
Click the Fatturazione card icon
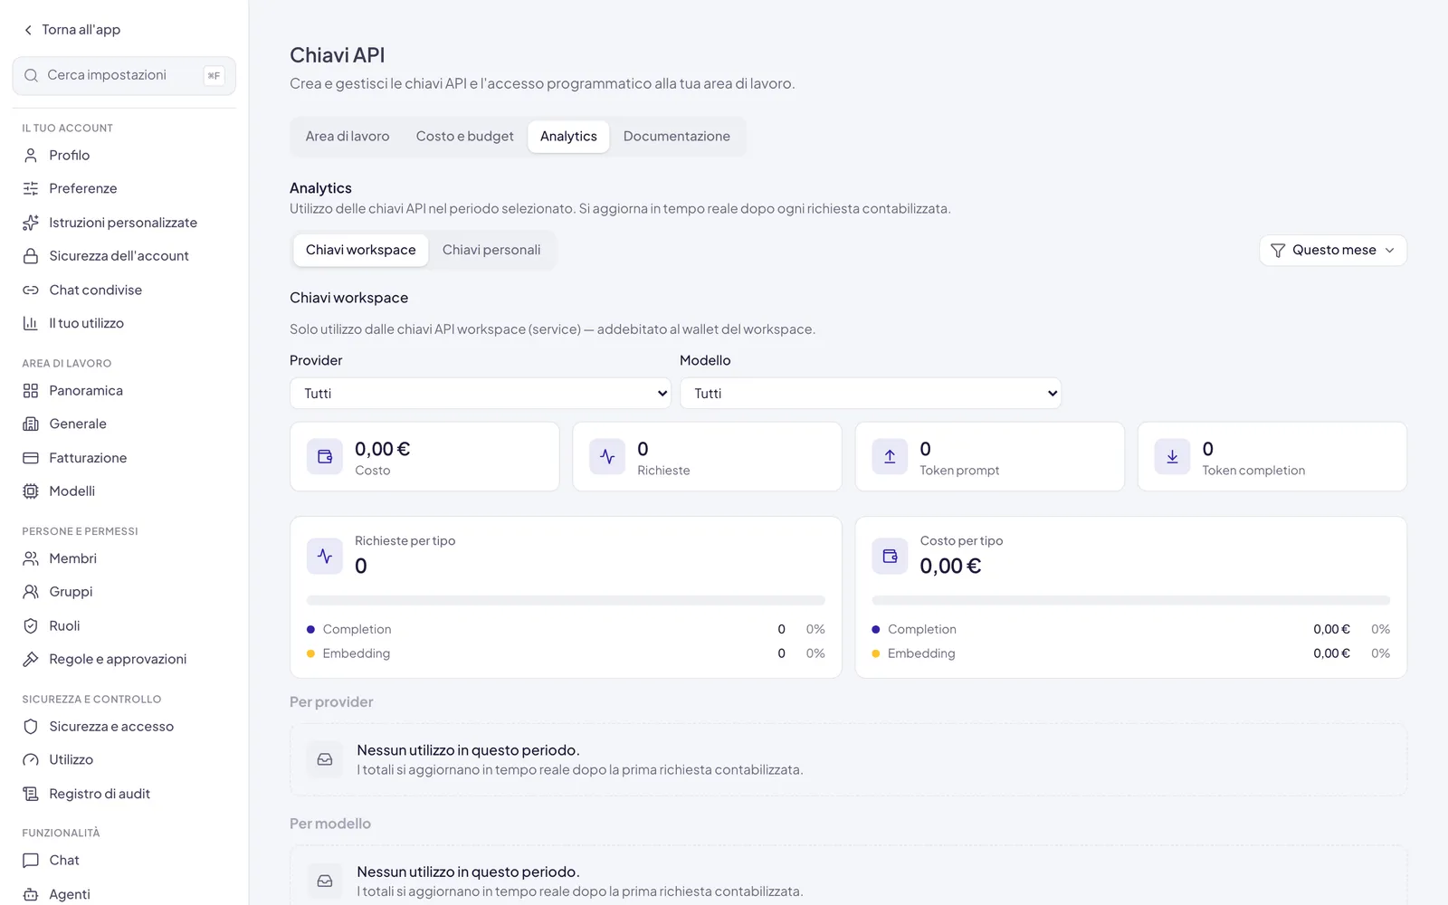pos(31,458)
